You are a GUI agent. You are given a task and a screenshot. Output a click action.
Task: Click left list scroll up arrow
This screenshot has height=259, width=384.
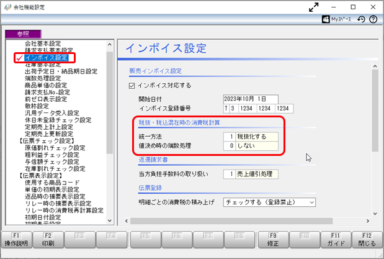coord(109,45)
